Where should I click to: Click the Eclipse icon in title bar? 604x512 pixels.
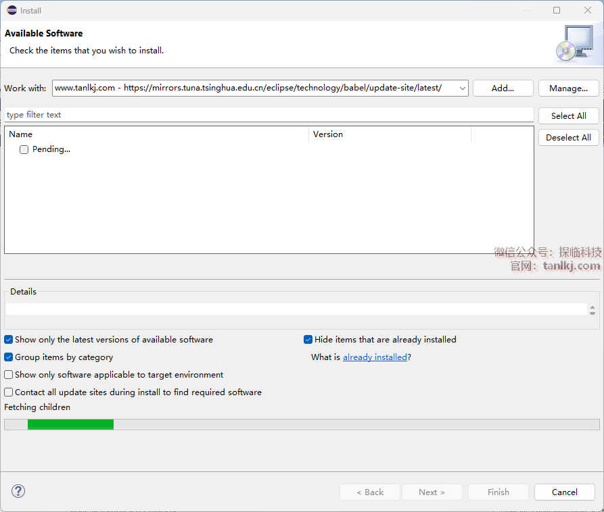click(x=11, y=10)
